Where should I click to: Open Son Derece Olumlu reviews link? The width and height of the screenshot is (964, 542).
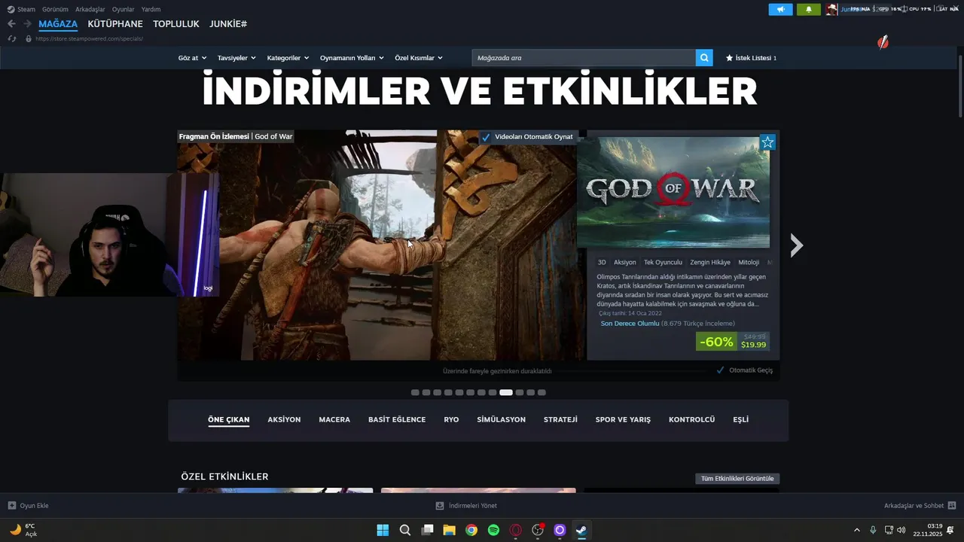click(x=630, y=324)
